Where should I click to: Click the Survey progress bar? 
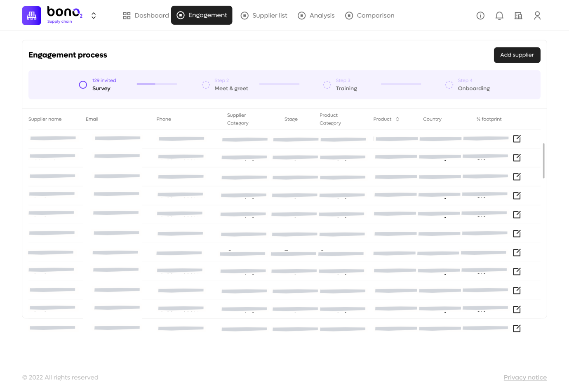[x=157, y=84]
